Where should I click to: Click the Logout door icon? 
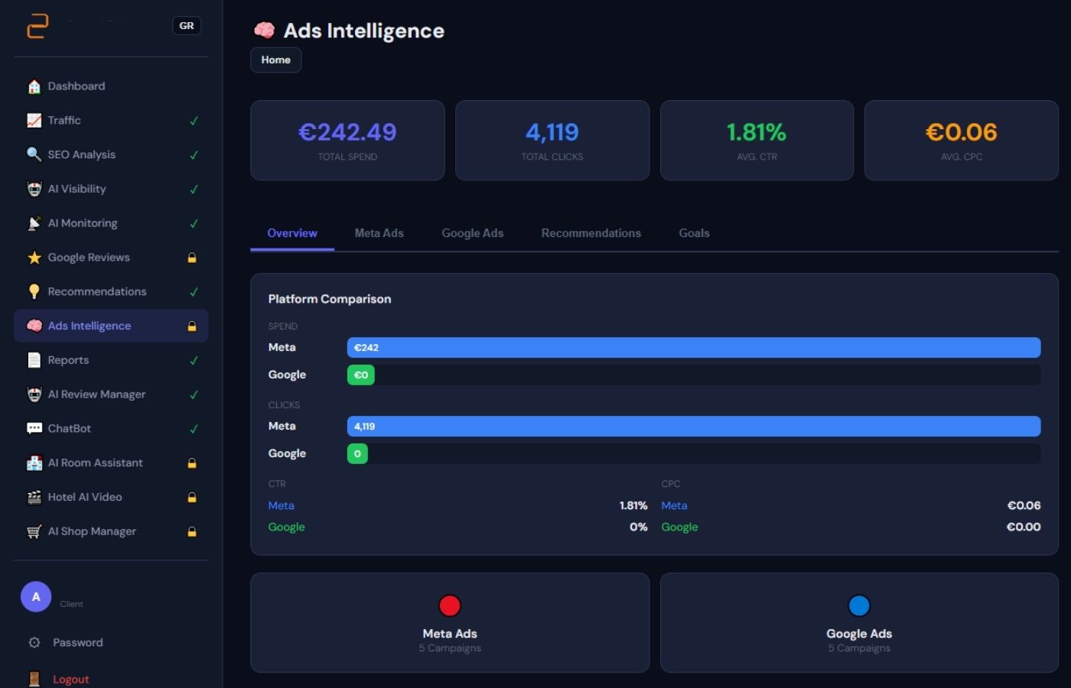tap(34, 679)
